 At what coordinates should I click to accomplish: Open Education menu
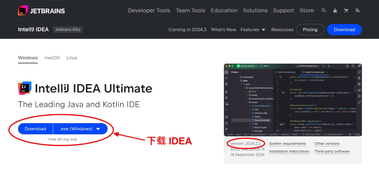pyautogui.click(x=224, y=10)
